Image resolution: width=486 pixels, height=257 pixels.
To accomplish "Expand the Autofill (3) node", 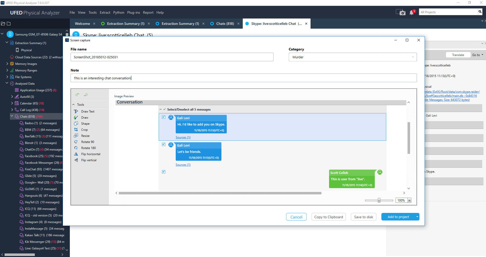I will (12, 97).
